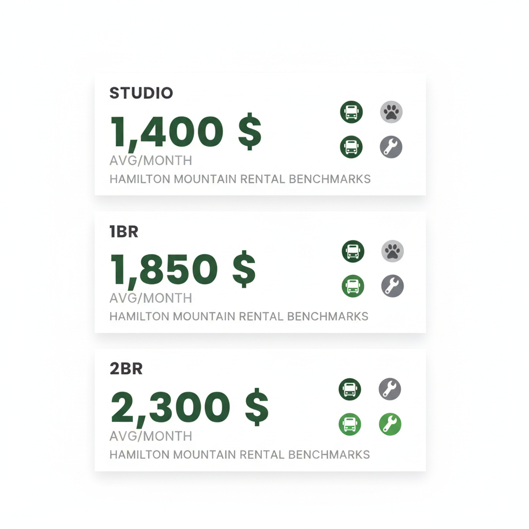Click the lower bus icon in Studio card
Screen dimensions: 529x529
pyautogui.click(x=351, y=147)
